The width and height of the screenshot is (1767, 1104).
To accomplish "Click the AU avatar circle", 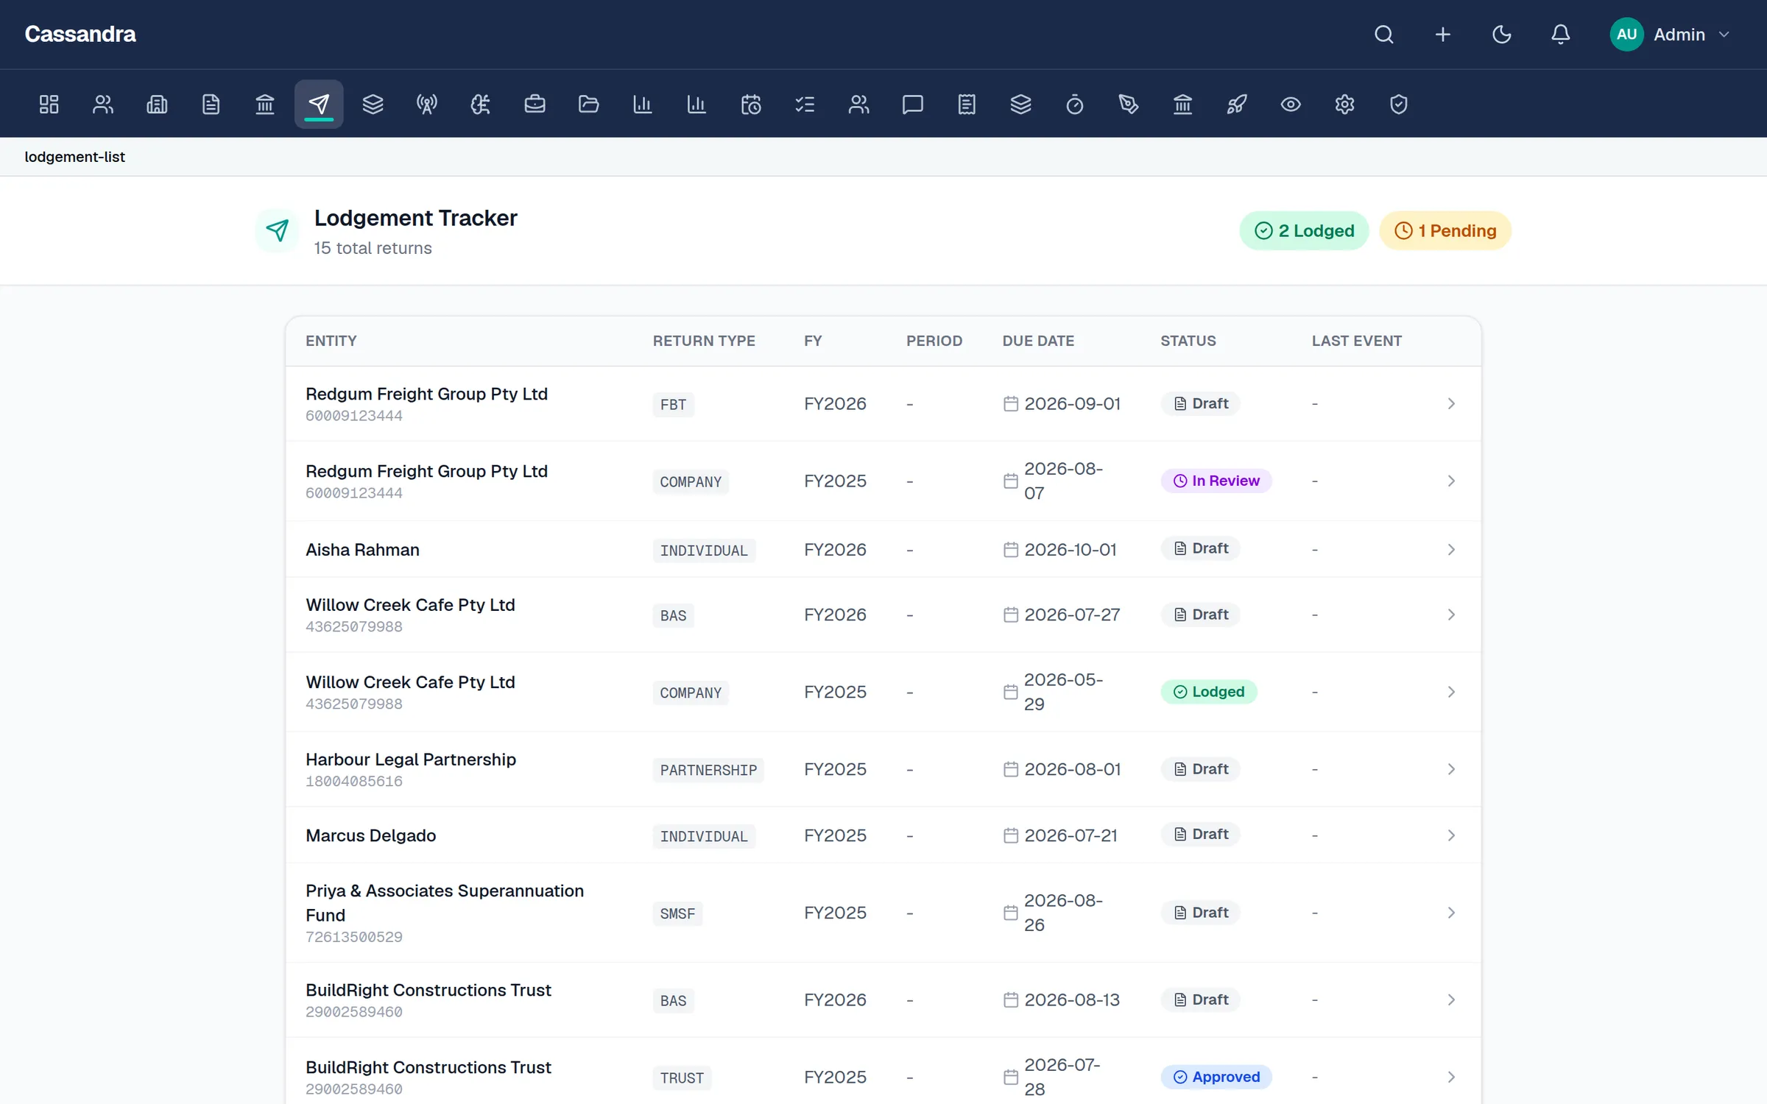I will (x=1626, y=35).
